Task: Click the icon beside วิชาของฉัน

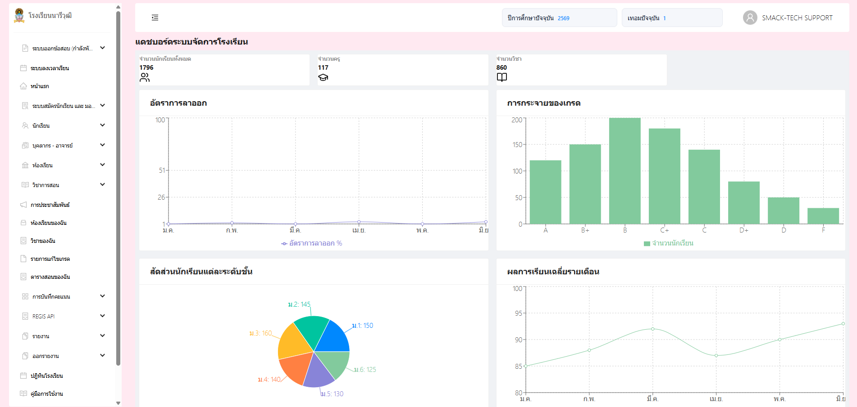Action: pos(23,241)
